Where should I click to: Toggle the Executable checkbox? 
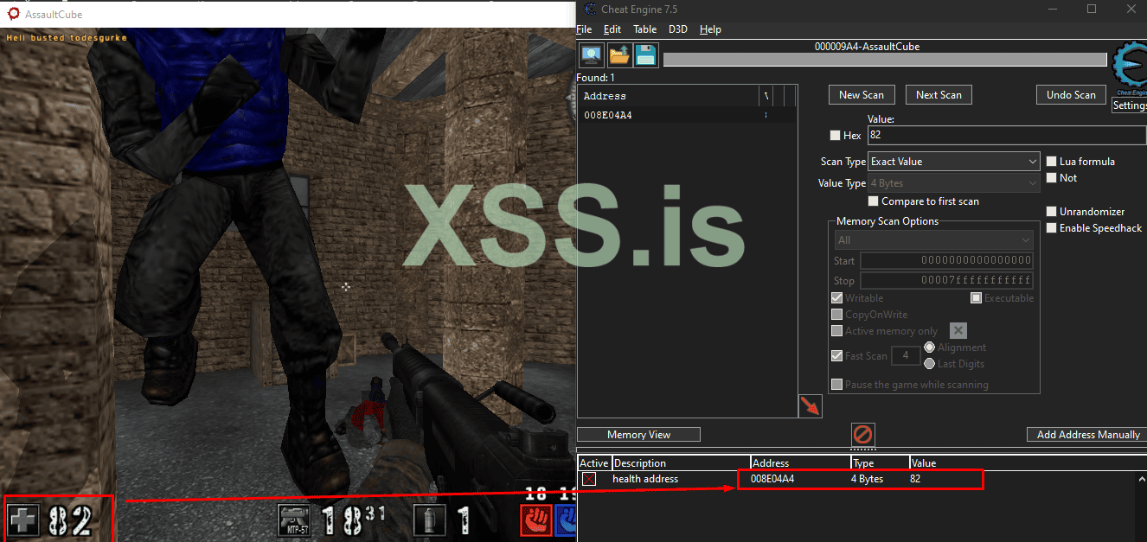976,298
